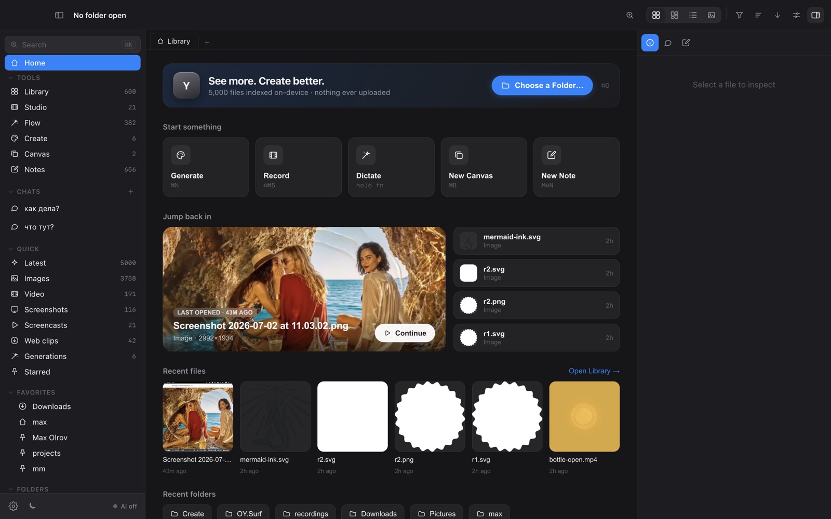Viewport: 831px width, 519px height.
Task: Toggle dark mode moon icon
Action: point(32,506)
